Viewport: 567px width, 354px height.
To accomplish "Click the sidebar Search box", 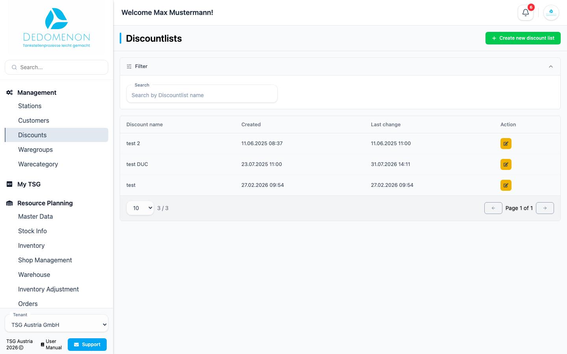I will point(56,67).
